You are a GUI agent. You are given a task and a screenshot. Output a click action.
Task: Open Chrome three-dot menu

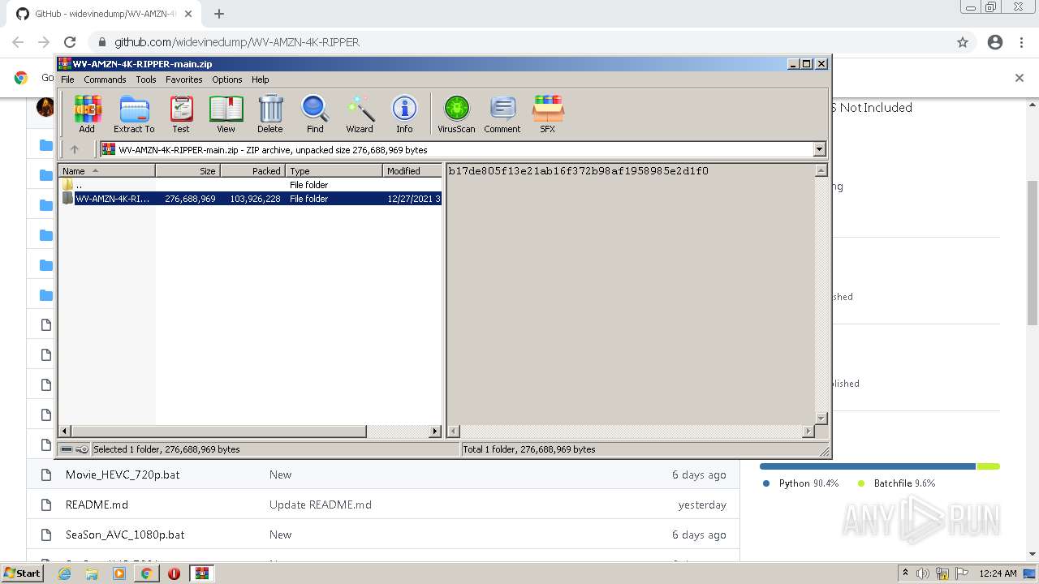(x=1022, y=42)
